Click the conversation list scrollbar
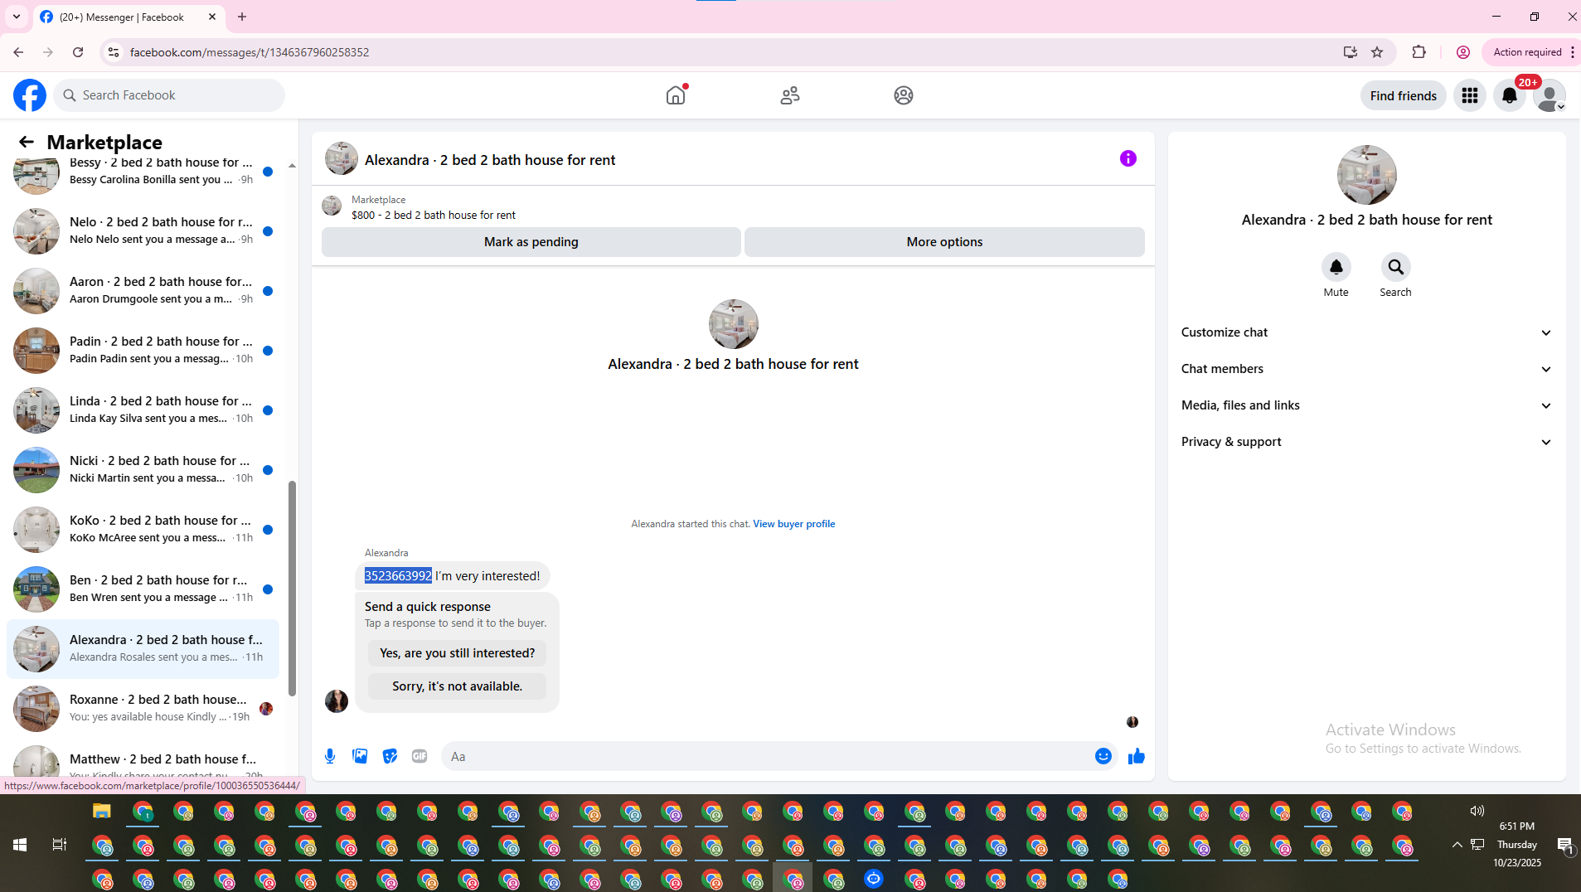This screenshot has width=1581, height=892. (292, 588)
